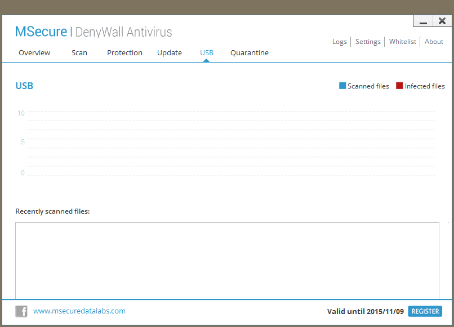Click the Infected files legend label
This screenshot has height=327, width=454.
point(425,86)
